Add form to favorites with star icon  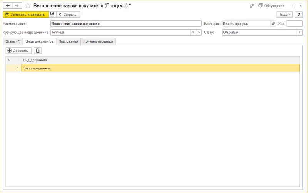coord(28,6)
